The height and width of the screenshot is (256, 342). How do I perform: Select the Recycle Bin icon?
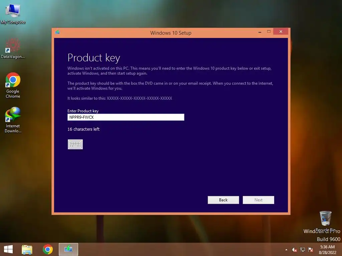pos(325,221)
